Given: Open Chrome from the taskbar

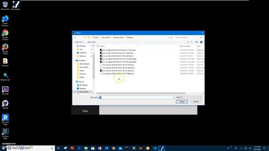Looking at the screenshot, I should 113,148.
